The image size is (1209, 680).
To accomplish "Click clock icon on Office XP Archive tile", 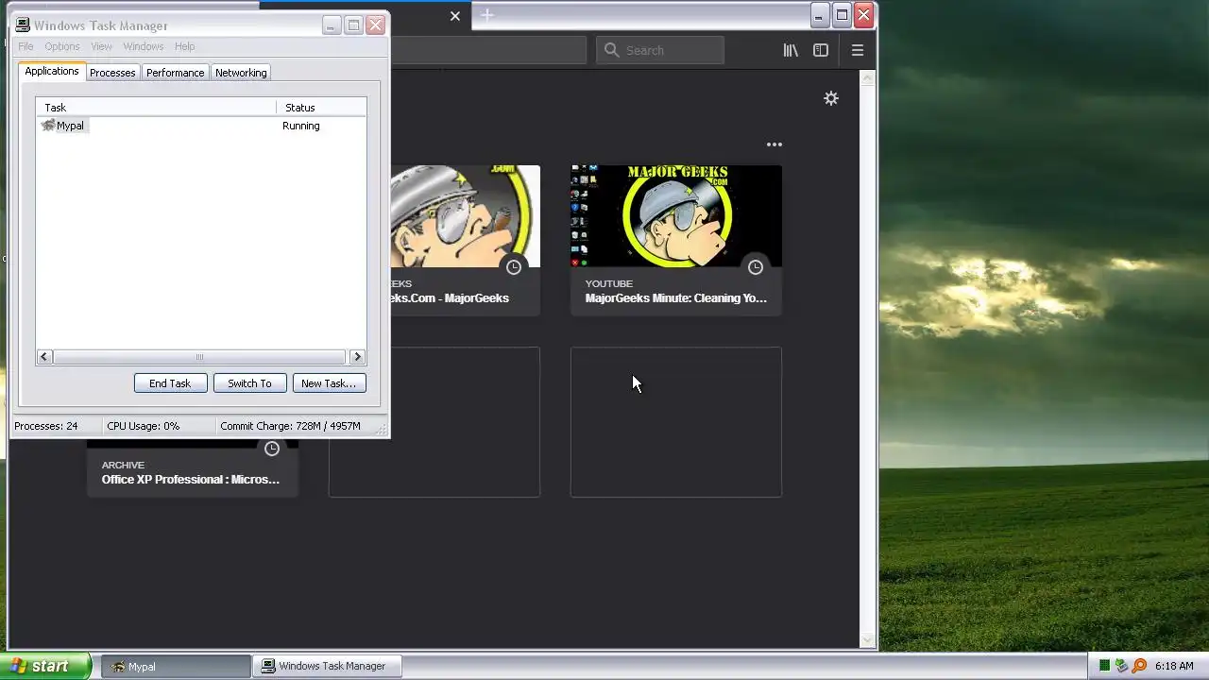I will coord(272,449).
